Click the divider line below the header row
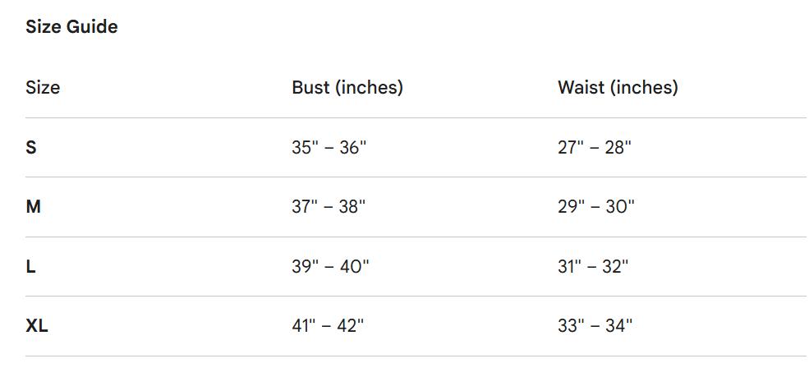The image size is (809, 377). (x=416, y=117)
